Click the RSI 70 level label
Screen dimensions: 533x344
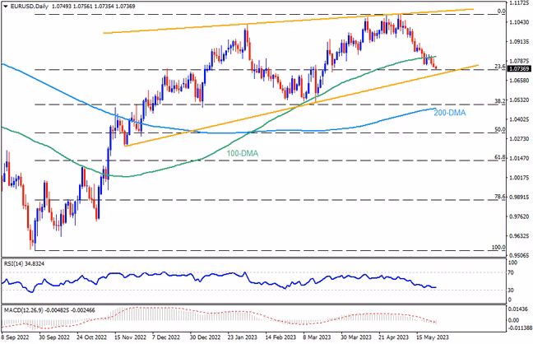tap(511, 272)
